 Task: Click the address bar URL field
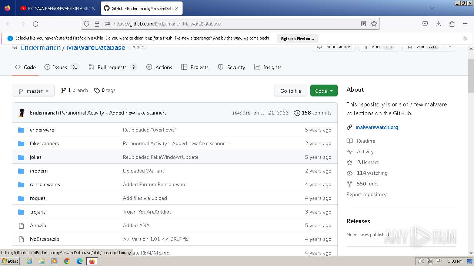point(230,24)
